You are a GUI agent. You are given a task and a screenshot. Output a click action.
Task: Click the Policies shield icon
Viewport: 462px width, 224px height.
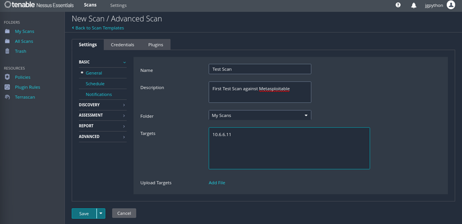coord(8,77)
